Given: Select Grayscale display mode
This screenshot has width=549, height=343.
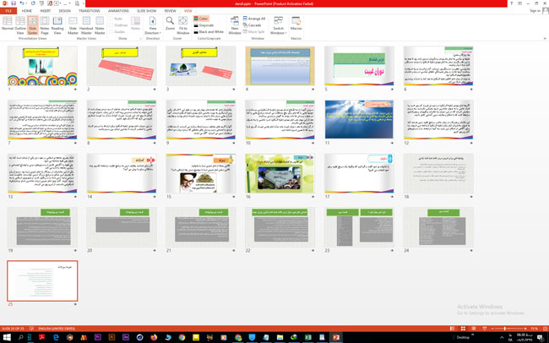Looking at the screenshot, I should click(x=204, y=24).
